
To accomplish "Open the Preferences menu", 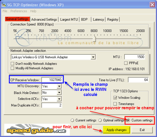I will click(19, 11).
